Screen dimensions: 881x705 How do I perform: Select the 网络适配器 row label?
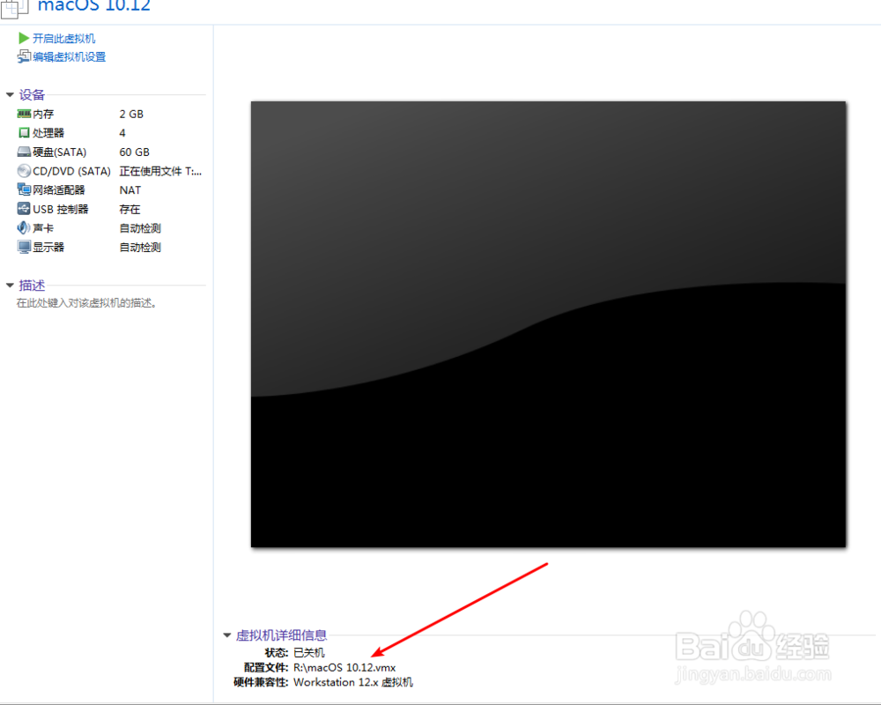click(x=59, y=190)
